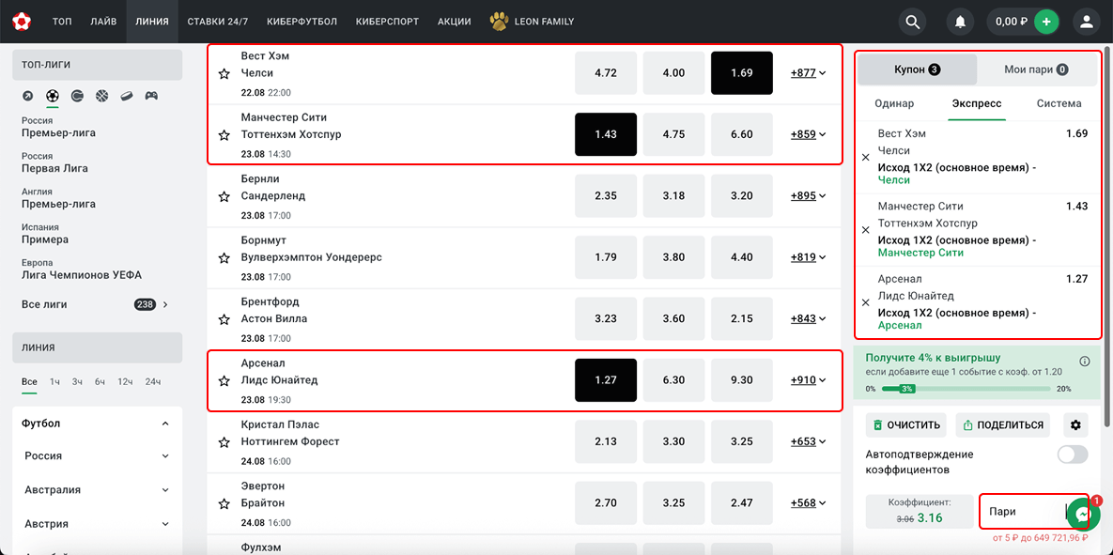Select the football icon in top leagues
This screenshot has height=555, width=1113.
(x=52, y=95)
